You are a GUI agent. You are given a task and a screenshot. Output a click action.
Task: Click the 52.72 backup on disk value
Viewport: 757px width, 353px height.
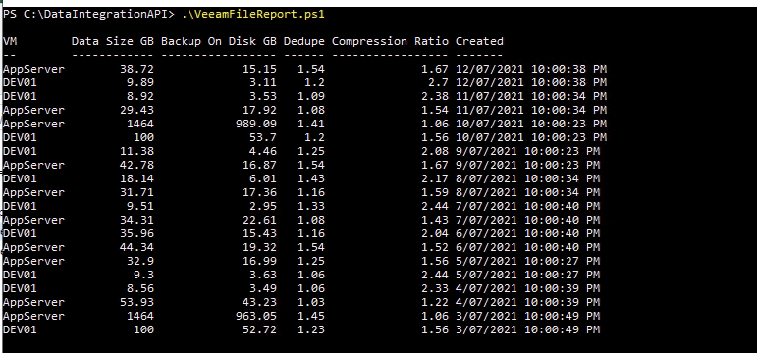(259, 329)
